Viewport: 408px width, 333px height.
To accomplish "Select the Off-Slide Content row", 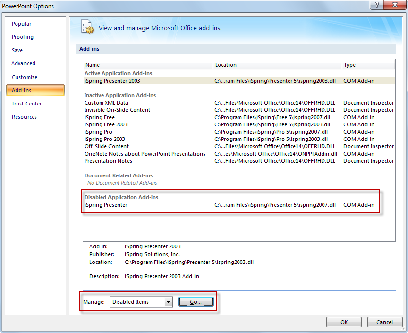I will tap(239, 146).
